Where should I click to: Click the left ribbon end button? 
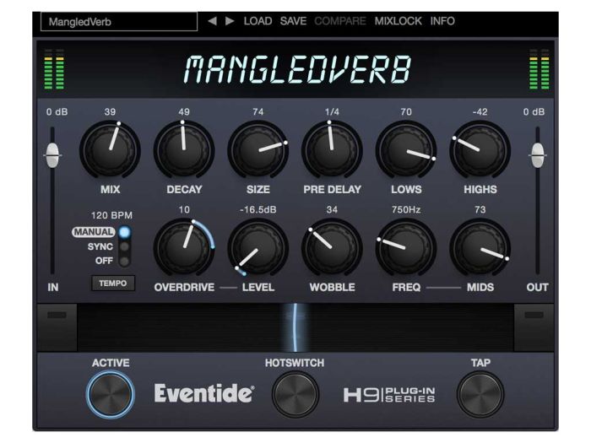(57, 327)
